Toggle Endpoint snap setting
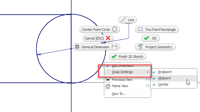Image resolution: width=200 pixels, height=112 pixels. coord(174,72)
